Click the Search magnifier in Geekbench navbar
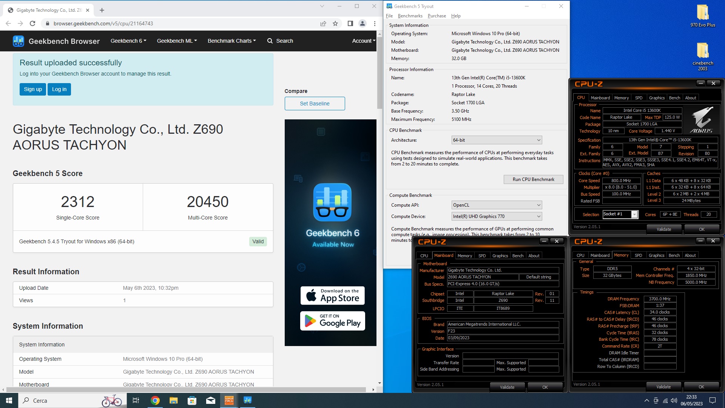Viewport: 725px width, 408px height. click(270, 41)
